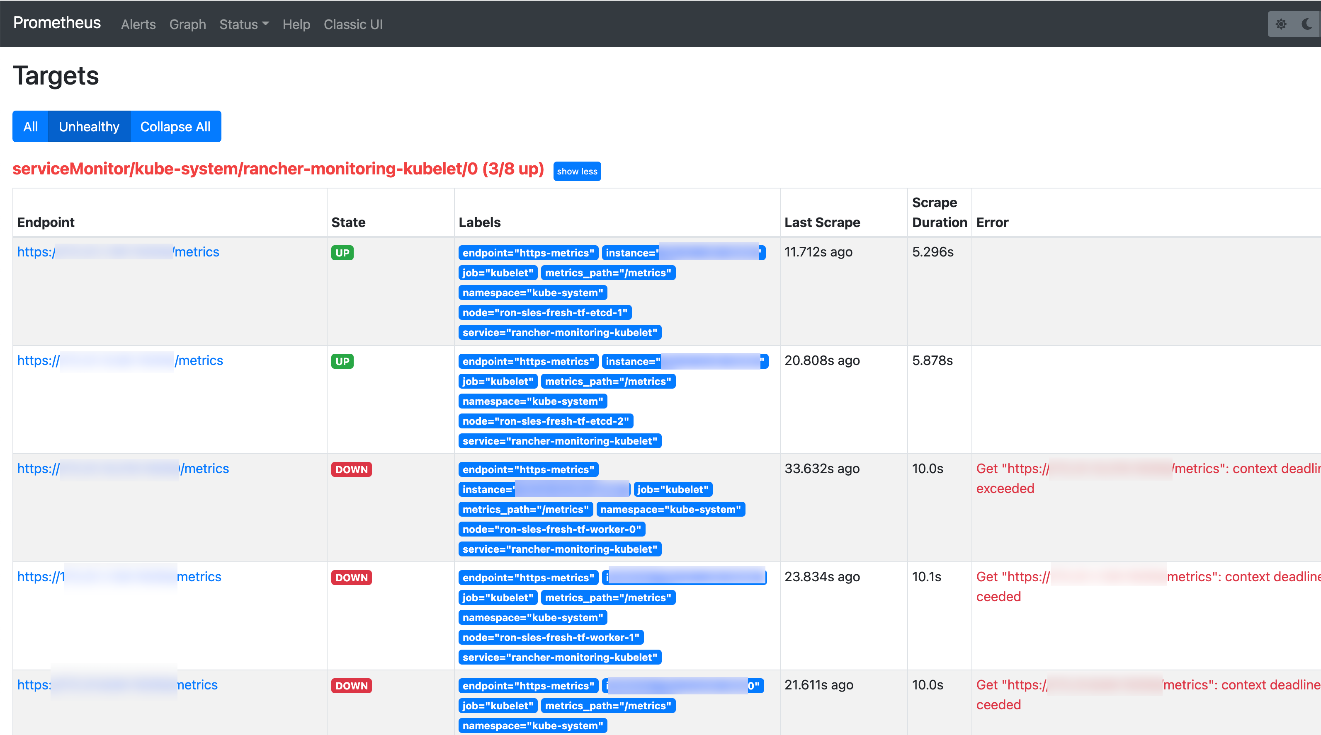
Task: Select the All targets filter
Action: pyautogui.click(x=30, y=126)
